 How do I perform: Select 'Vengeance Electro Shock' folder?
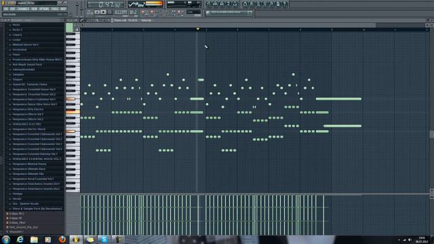28,129
